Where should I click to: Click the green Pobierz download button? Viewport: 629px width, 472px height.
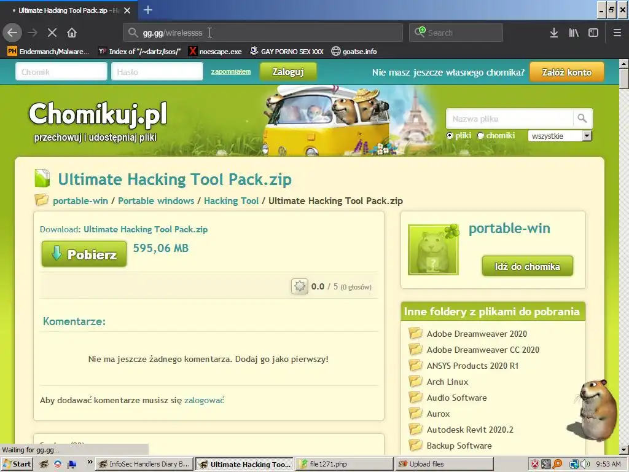[x=84, y=254]
